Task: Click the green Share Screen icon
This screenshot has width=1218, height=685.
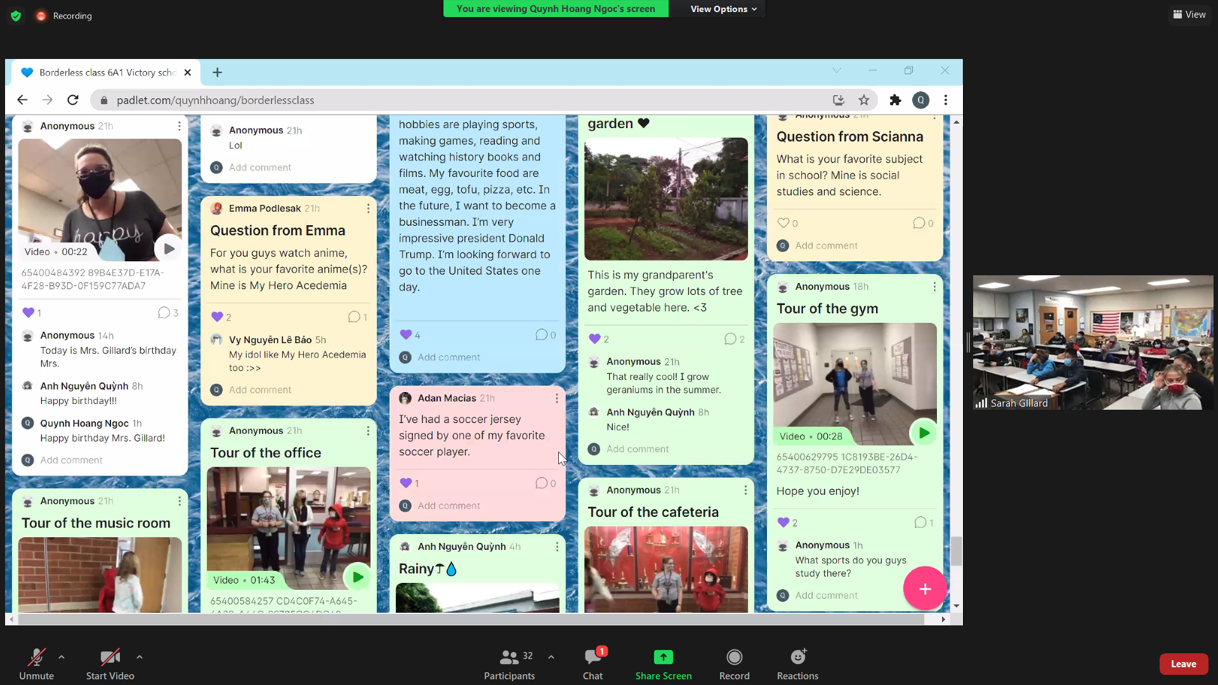Action: [x=663, y=657]
